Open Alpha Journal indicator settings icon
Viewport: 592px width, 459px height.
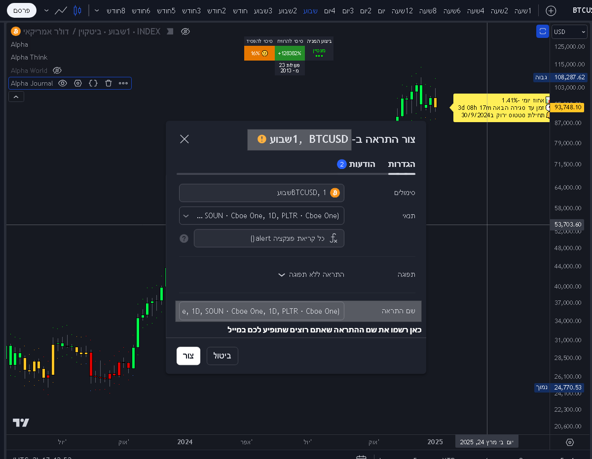(77, 83)
